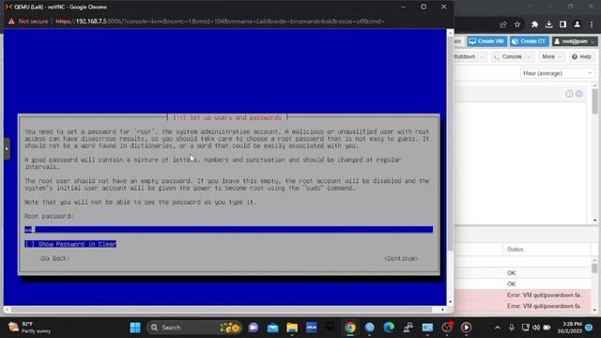Open weather widget showing Partly sunny

click(29, 328)
